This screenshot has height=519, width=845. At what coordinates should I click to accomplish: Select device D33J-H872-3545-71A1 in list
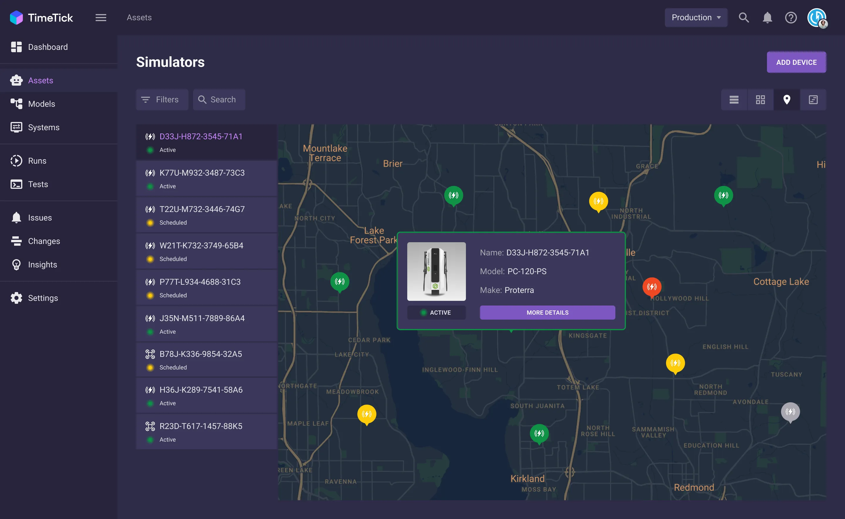tap(207, 142)
